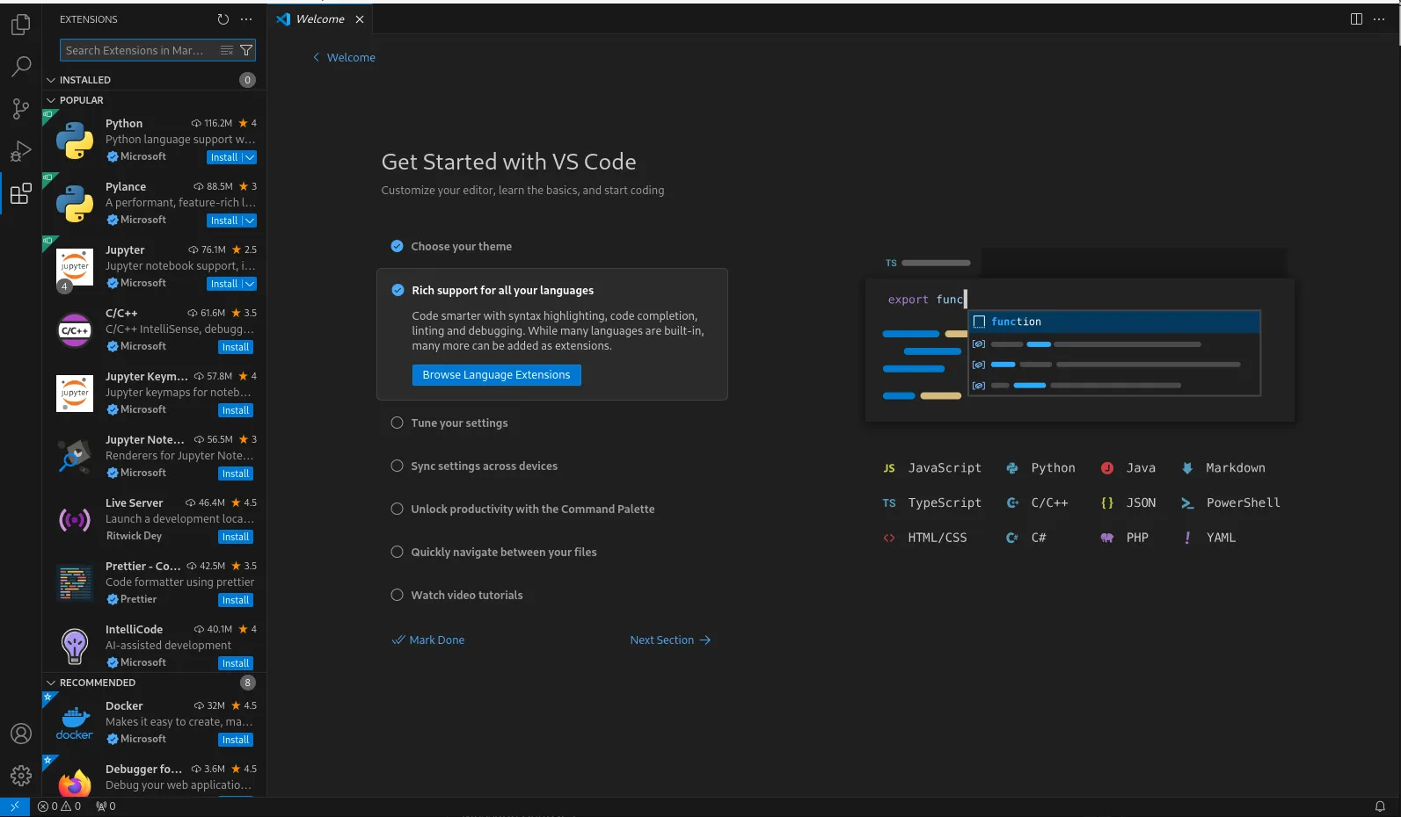Select the function autocomplete suggestion
The width and height of the screenshot is (1401, 817).
[x=1114, y=322]
